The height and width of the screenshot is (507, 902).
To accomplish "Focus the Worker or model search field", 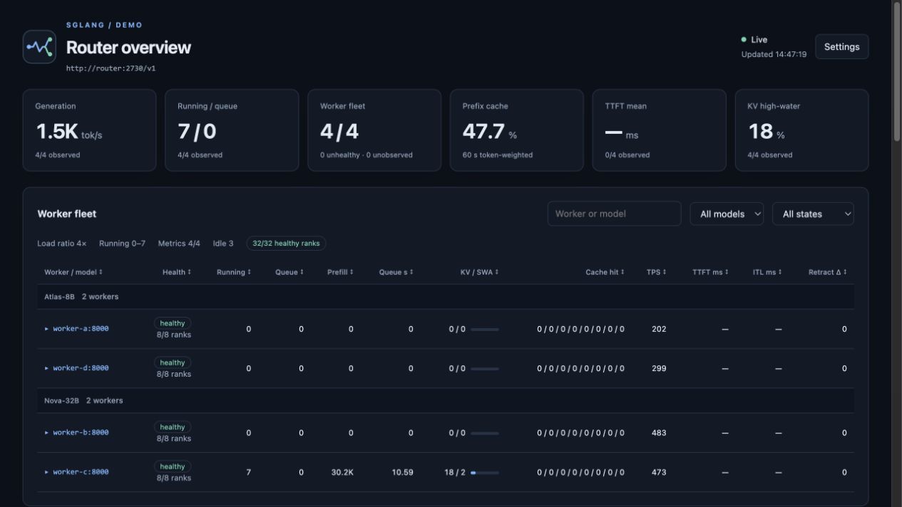I will pos(614,214).
